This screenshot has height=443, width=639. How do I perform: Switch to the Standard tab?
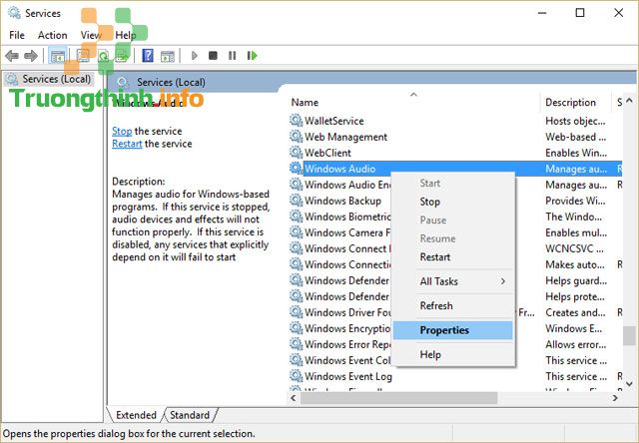pyautogui.click(x=190, y=415)
